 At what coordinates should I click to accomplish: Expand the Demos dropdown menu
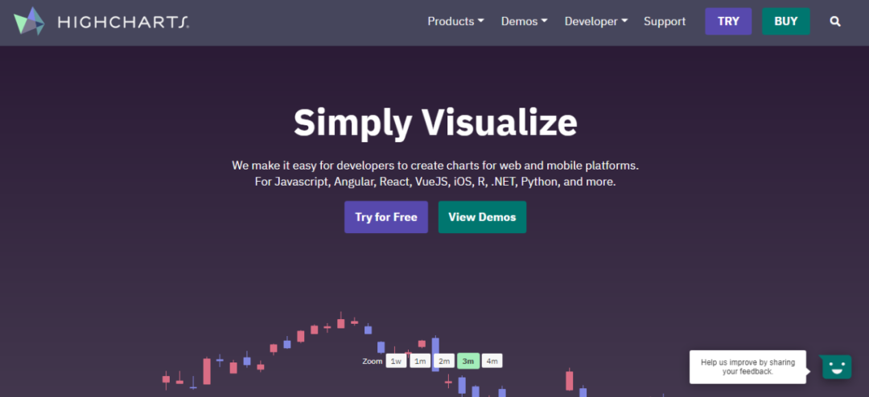click(x=525, y=21)
